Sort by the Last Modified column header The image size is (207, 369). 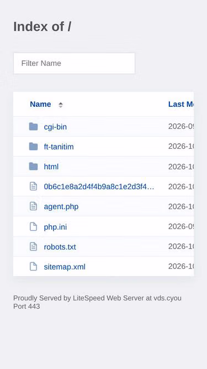(x=181, y=104)
